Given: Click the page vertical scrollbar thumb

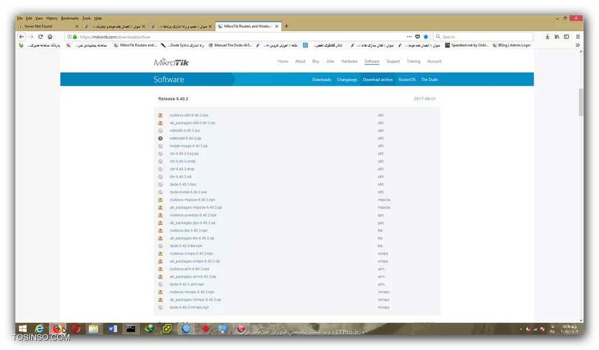Looking at the screenshot, I should 581,102.
